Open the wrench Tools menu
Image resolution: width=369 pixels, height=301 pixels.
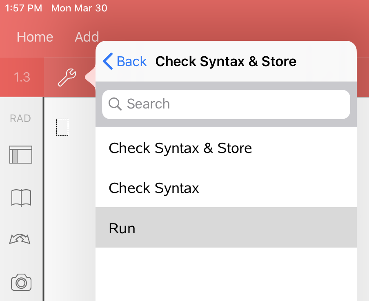click(x=67, y=77)
